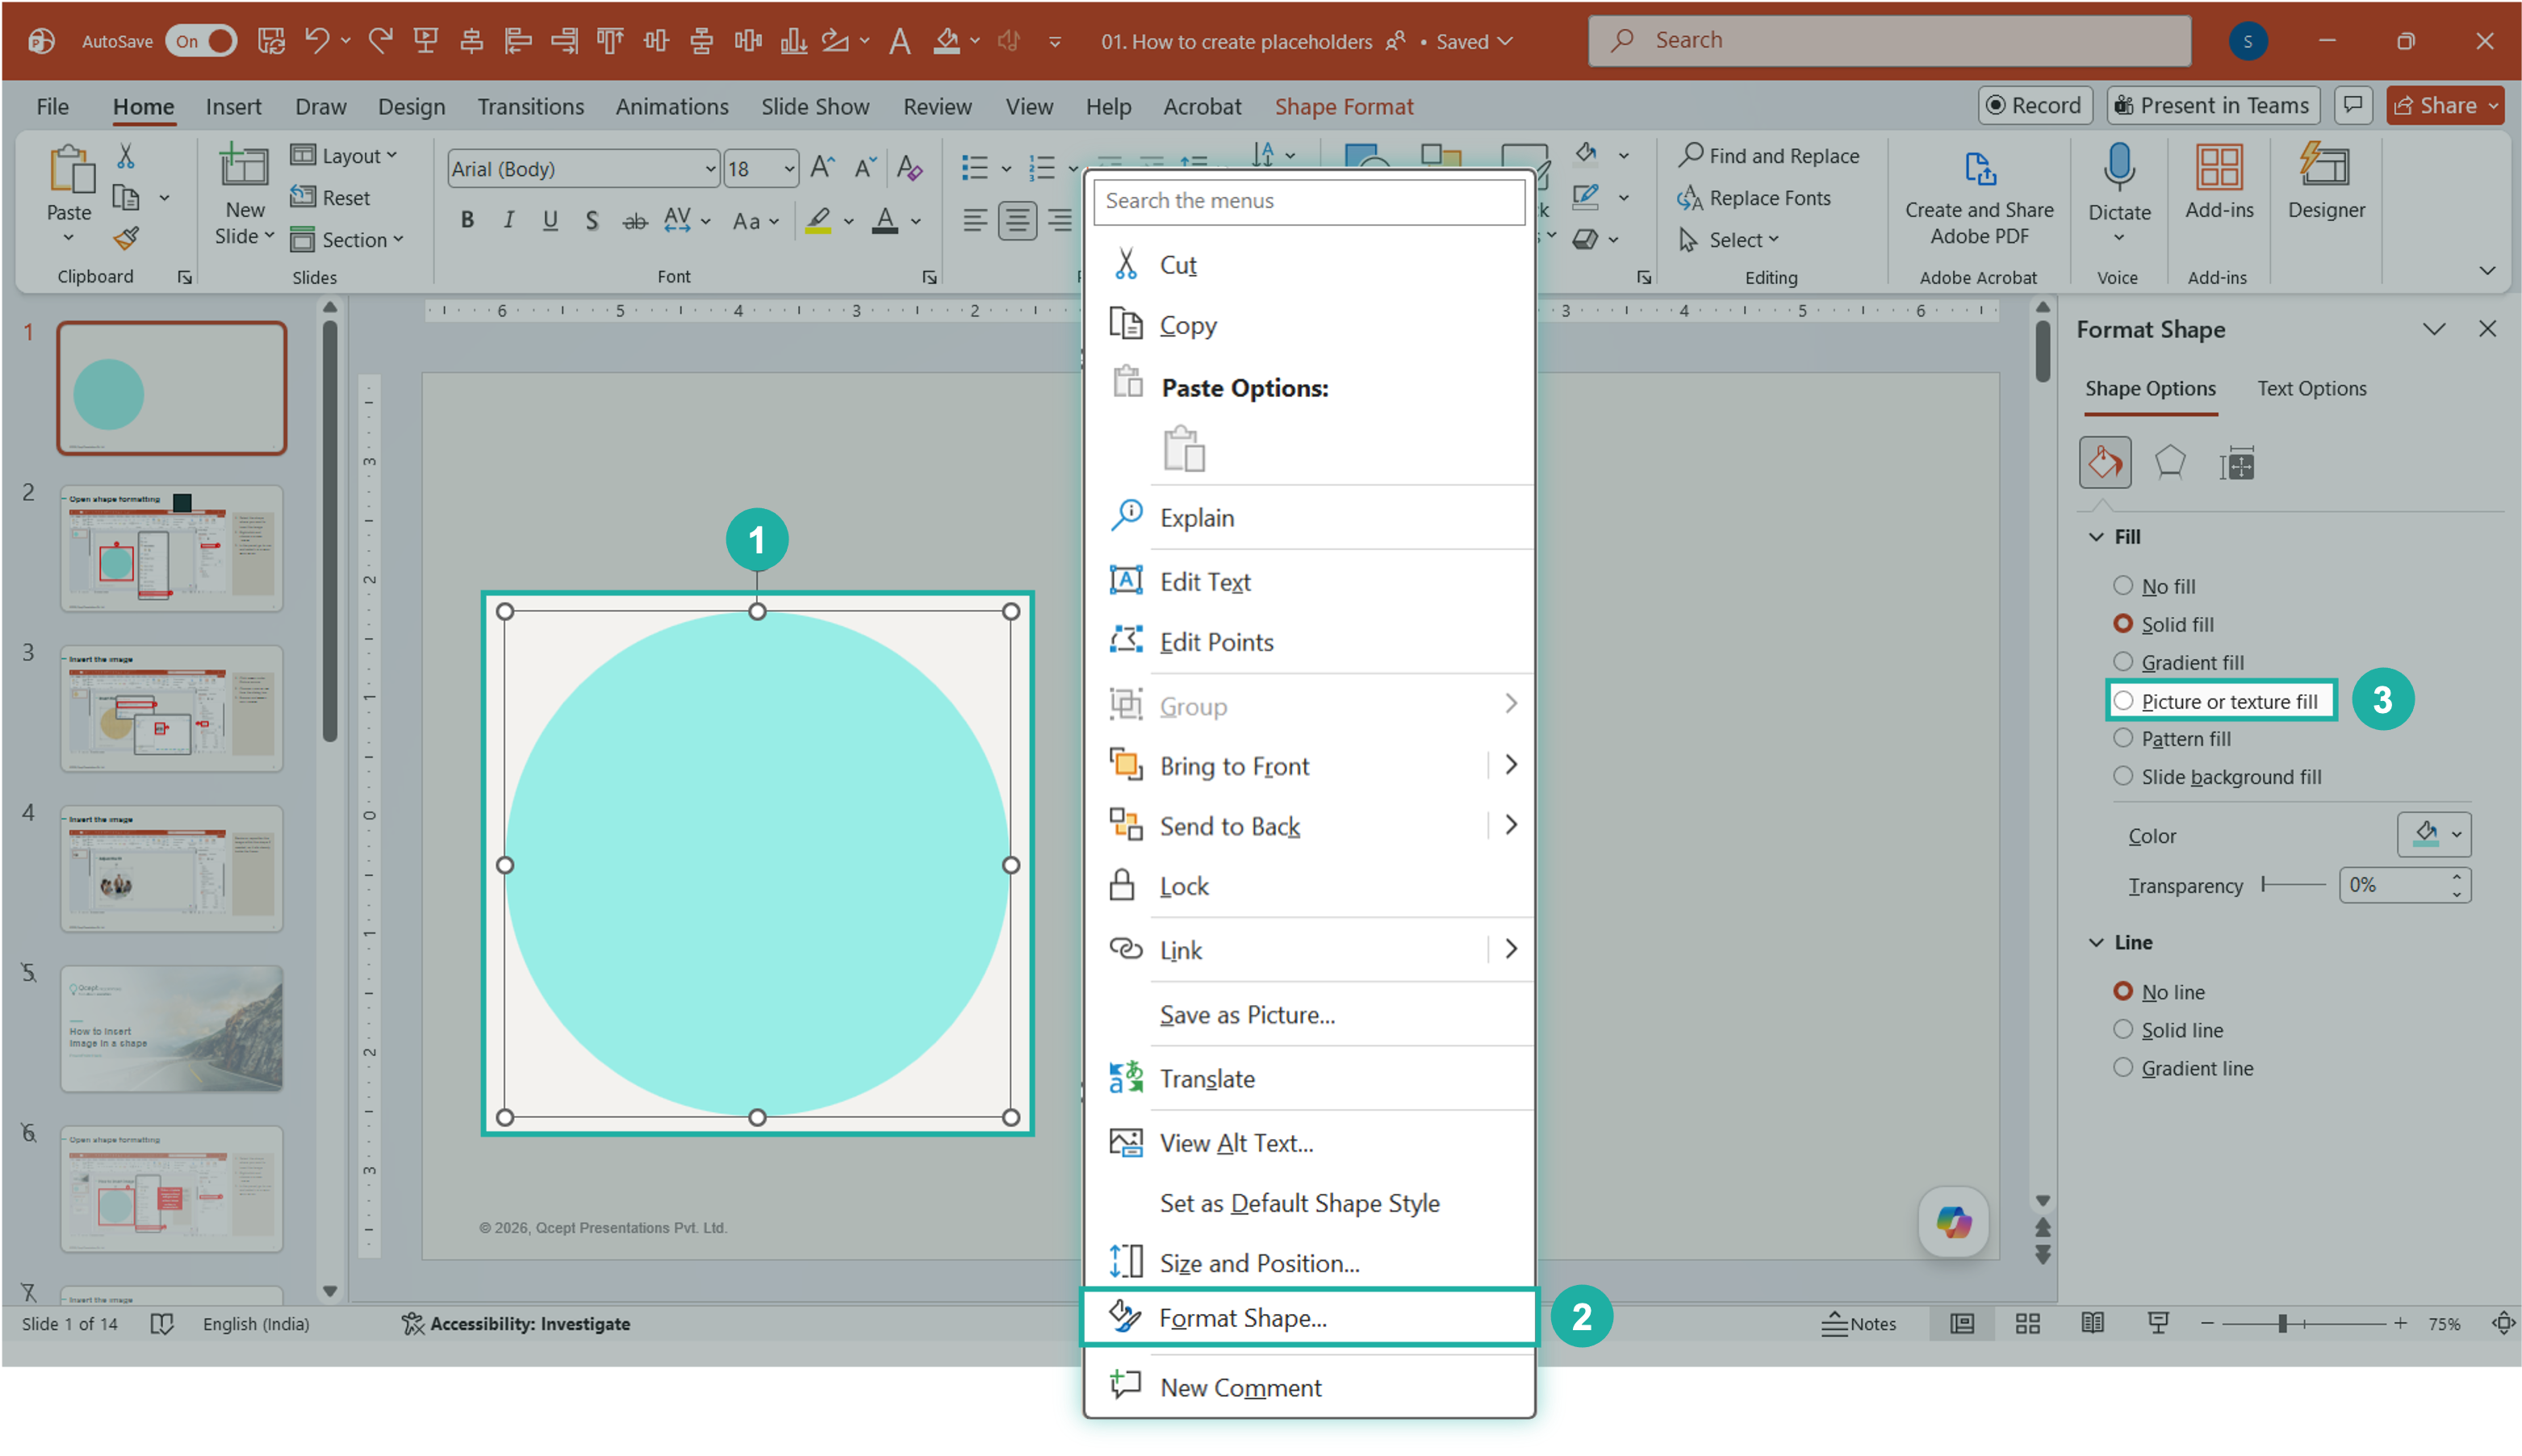Click Find and Replace
The image size is (2522, 1456).
tap(1767, 155)
